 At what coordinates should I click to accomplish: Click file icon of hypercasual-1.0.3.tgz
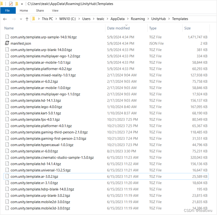pos(7,144)
